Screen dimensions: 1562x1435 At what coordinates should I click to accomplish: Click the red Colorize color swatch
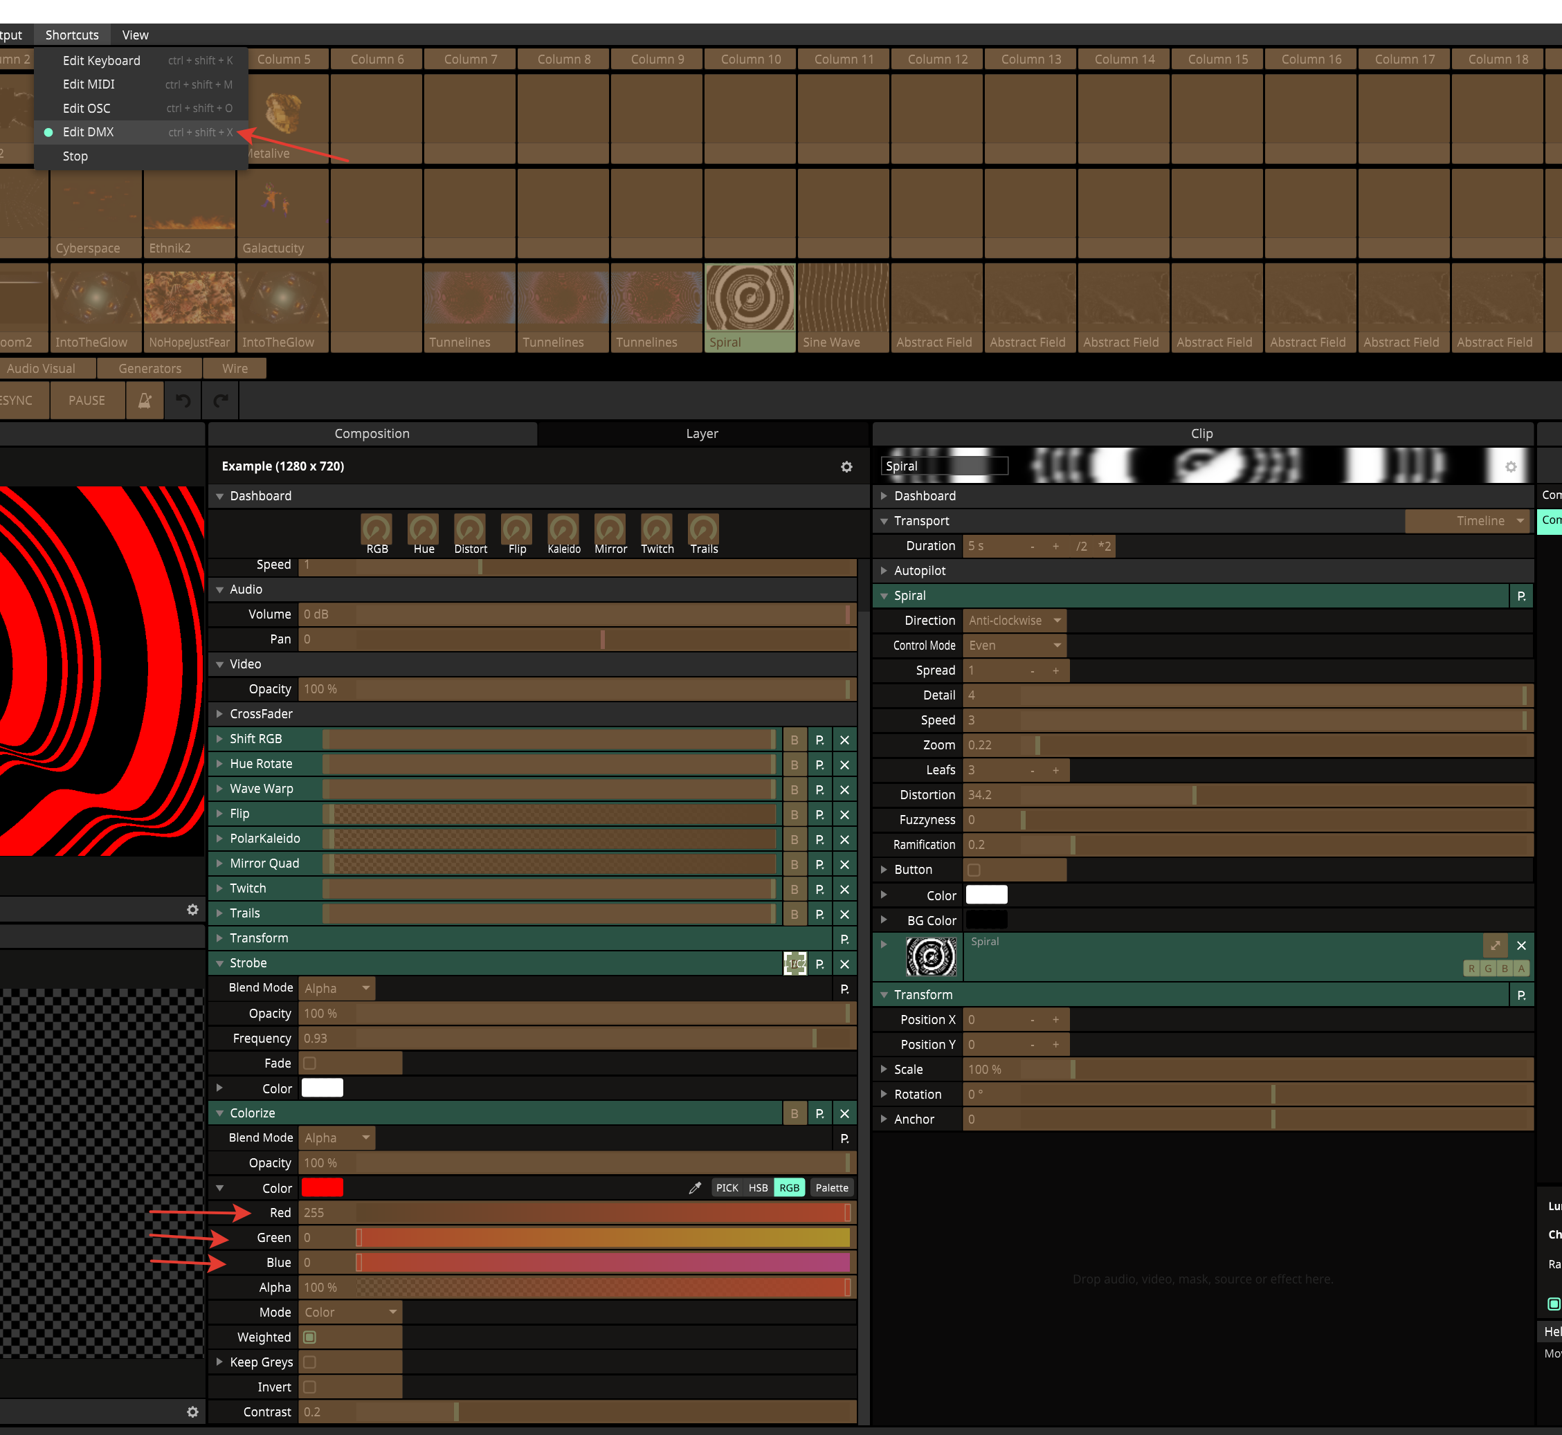pyautogui.click(x=323, y=1188)
